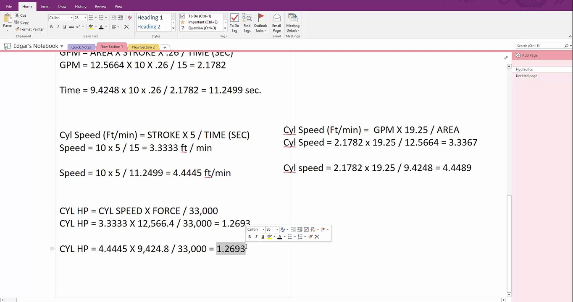Cut the selected text with scissors icon
Image resolution: width=573 pixels, height=302 pixels.
pos(20,16)
